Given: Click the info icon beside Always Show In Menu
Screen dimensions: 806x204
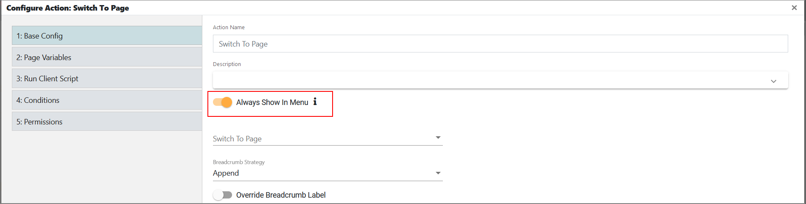Looking at the screenshot, I should tap(315, 102).
